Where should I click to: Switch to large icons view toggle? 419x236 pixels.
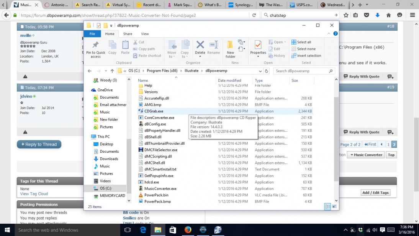pyautogui.click(x=334, y=206)
